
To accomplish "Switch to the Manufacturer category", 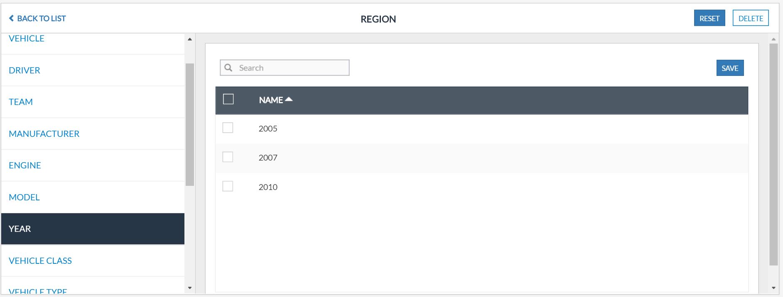I will [44, 134].
